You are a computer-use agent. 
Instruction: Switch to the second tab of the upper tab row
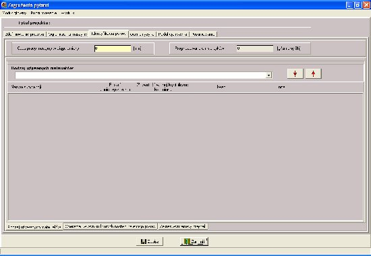[67, 34]
